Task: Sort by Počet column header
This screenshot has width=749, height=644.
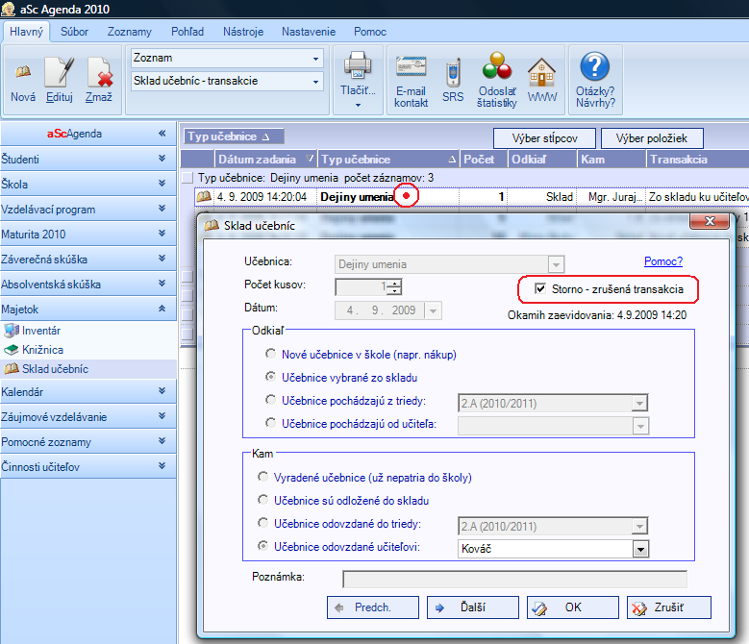Action: (484, 159)
